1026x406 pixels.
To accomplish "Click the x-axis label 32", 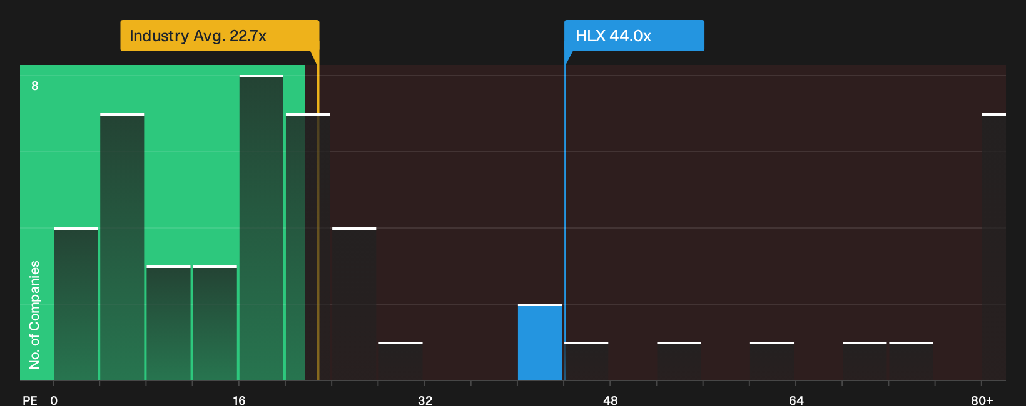I will point(425,400).
